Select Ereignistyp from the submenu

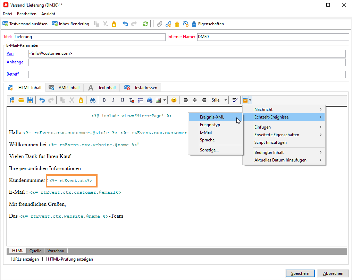coord(216,125)
